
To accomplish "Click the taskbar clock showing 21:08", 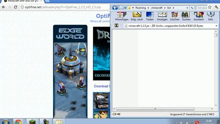I will [209, 121].
